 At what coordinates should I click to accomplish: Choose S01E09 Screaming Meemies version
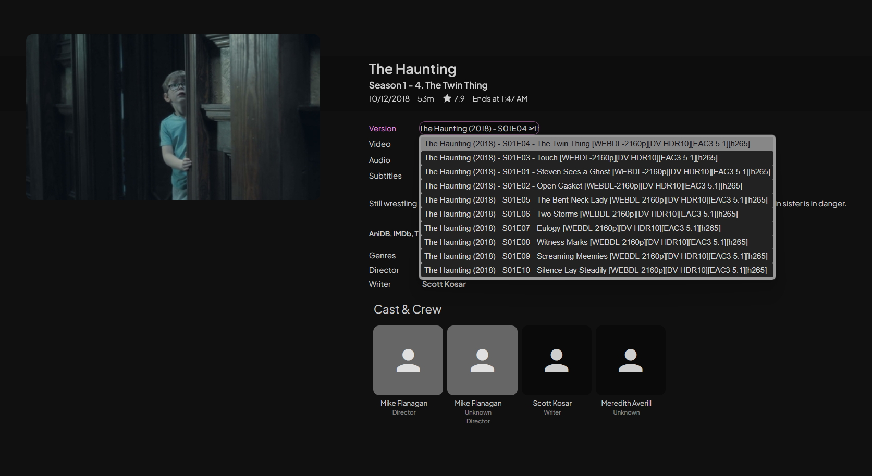(x=595, y=256)
